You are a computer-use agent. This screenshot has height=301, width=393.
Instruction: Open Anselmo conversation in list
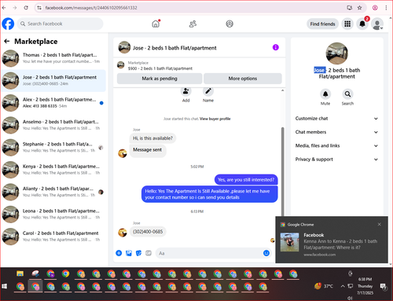point(53,125)
